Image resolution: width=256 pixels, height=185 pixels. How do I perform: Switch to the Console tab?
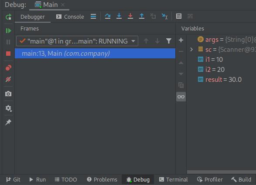click(x=70, y=17)
